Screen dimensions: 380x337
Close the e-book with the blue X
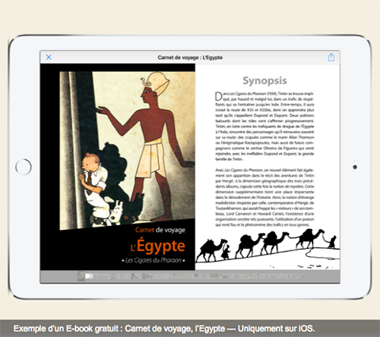(x=48, y=57)
